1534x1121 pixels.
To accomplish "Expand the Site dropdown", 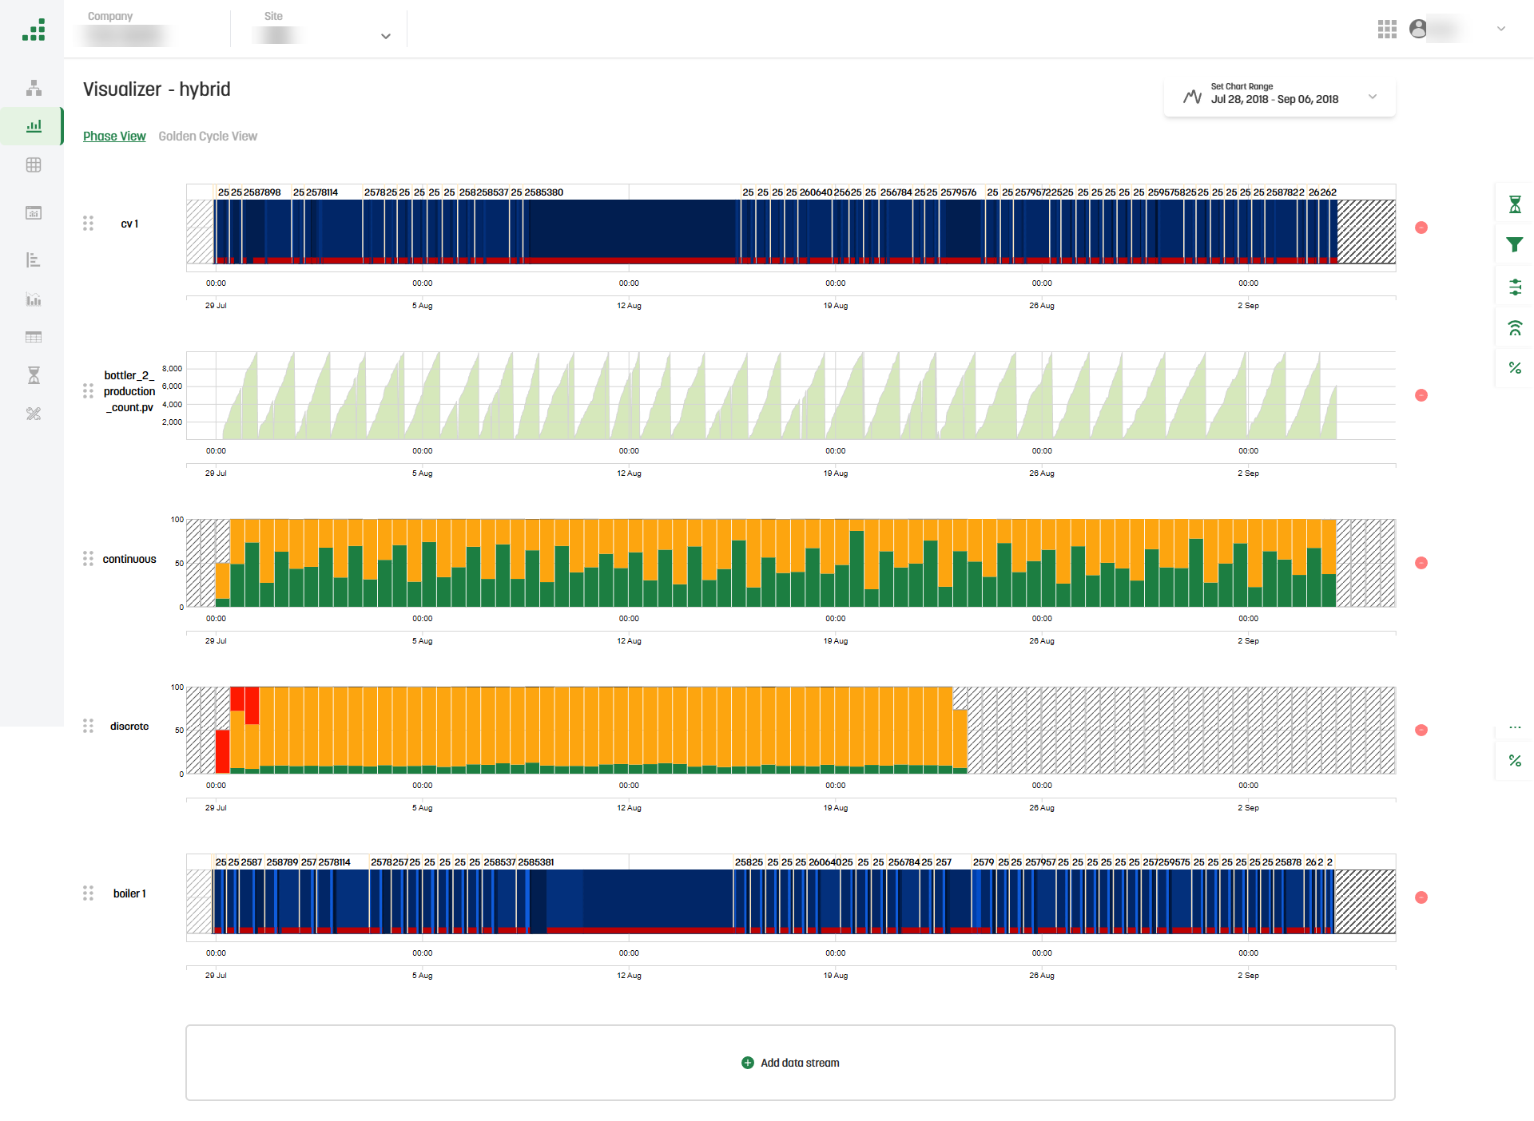I will pyautogui.click(x=386, y=36).
